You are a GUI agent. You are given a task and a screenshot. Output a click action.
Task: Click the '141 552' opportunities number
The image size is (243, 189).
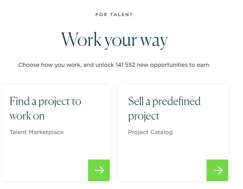tap(125, 65)
